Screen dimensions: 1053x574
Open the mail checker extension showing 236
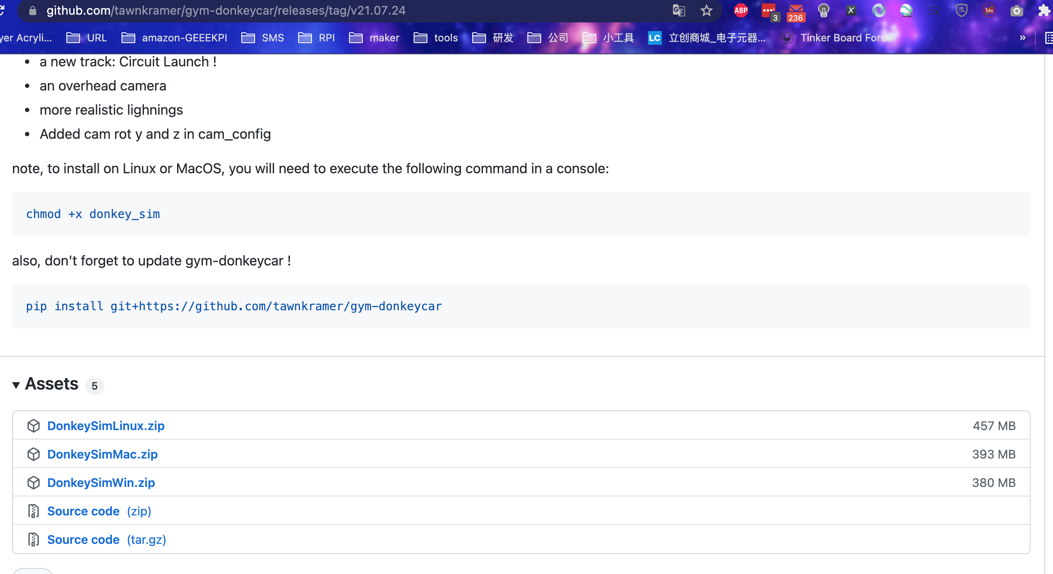(x=796, y=12)
